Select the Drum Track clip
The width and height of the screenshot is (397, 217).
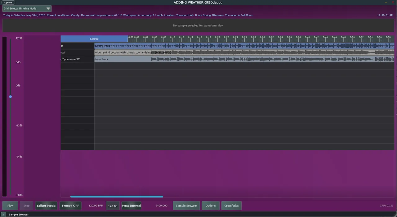(217, 46)
